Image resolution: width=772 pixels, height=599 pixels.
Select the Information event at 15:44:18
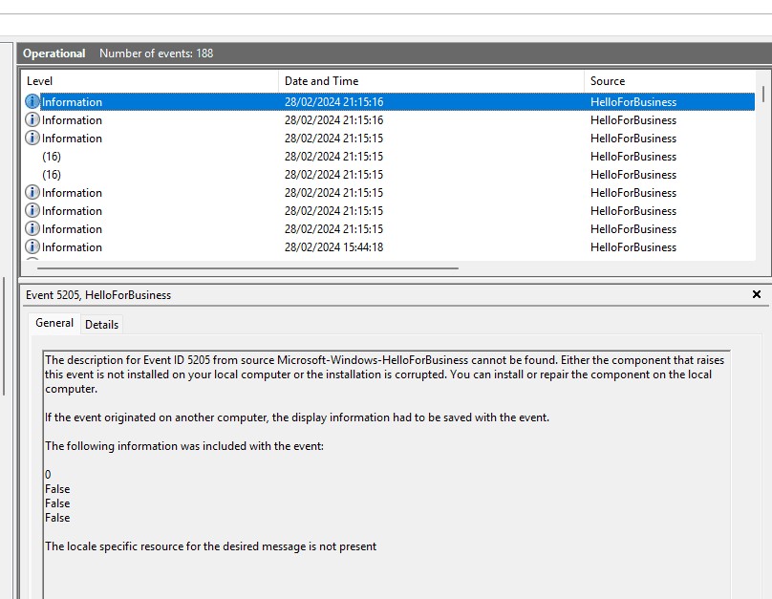coord(389,247)
